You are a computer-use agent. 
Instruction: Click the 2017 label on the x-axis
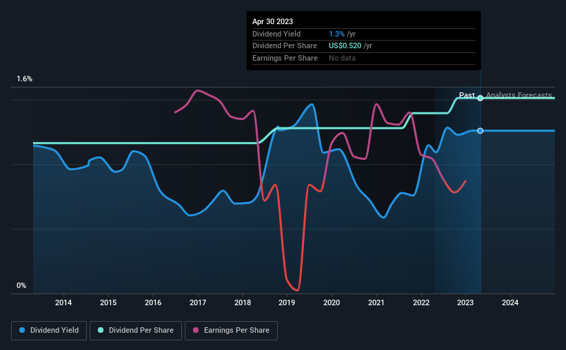coord(197,302)
